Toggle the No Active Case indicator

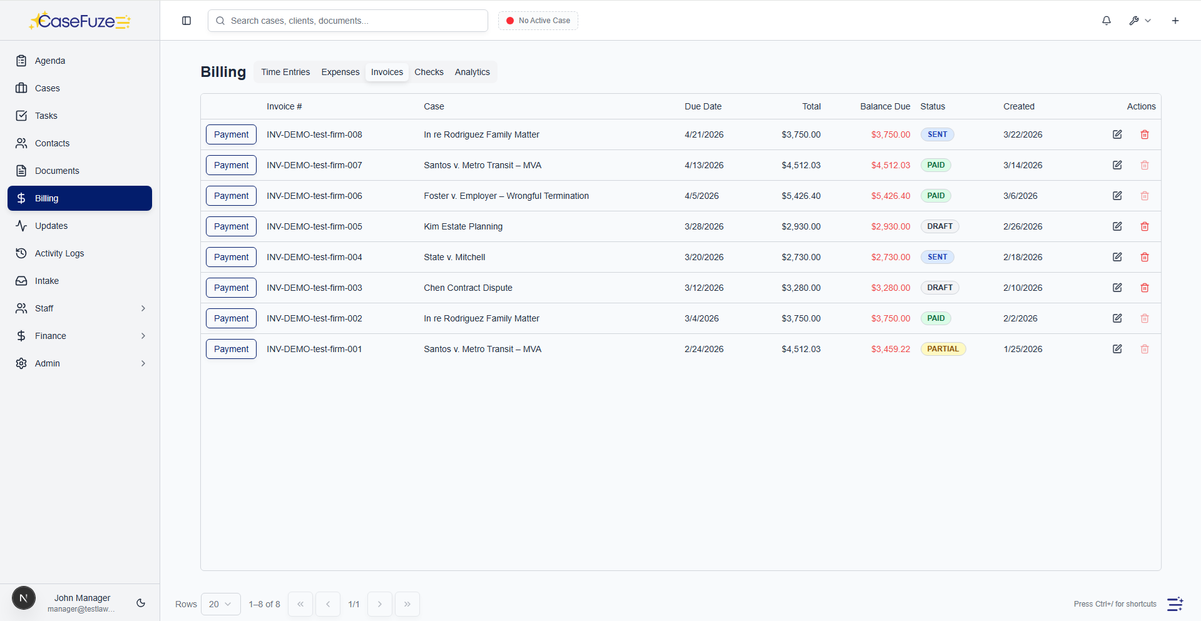pyautogui.click(x=538, y=21)
